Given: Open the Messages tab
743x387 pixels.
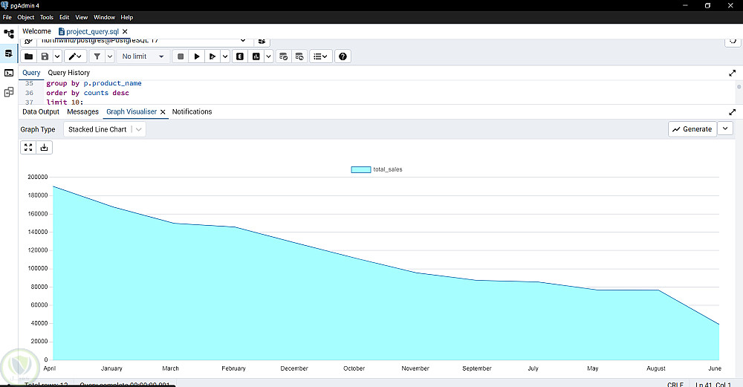Looking at the screenshot, I should coord(83,111).
